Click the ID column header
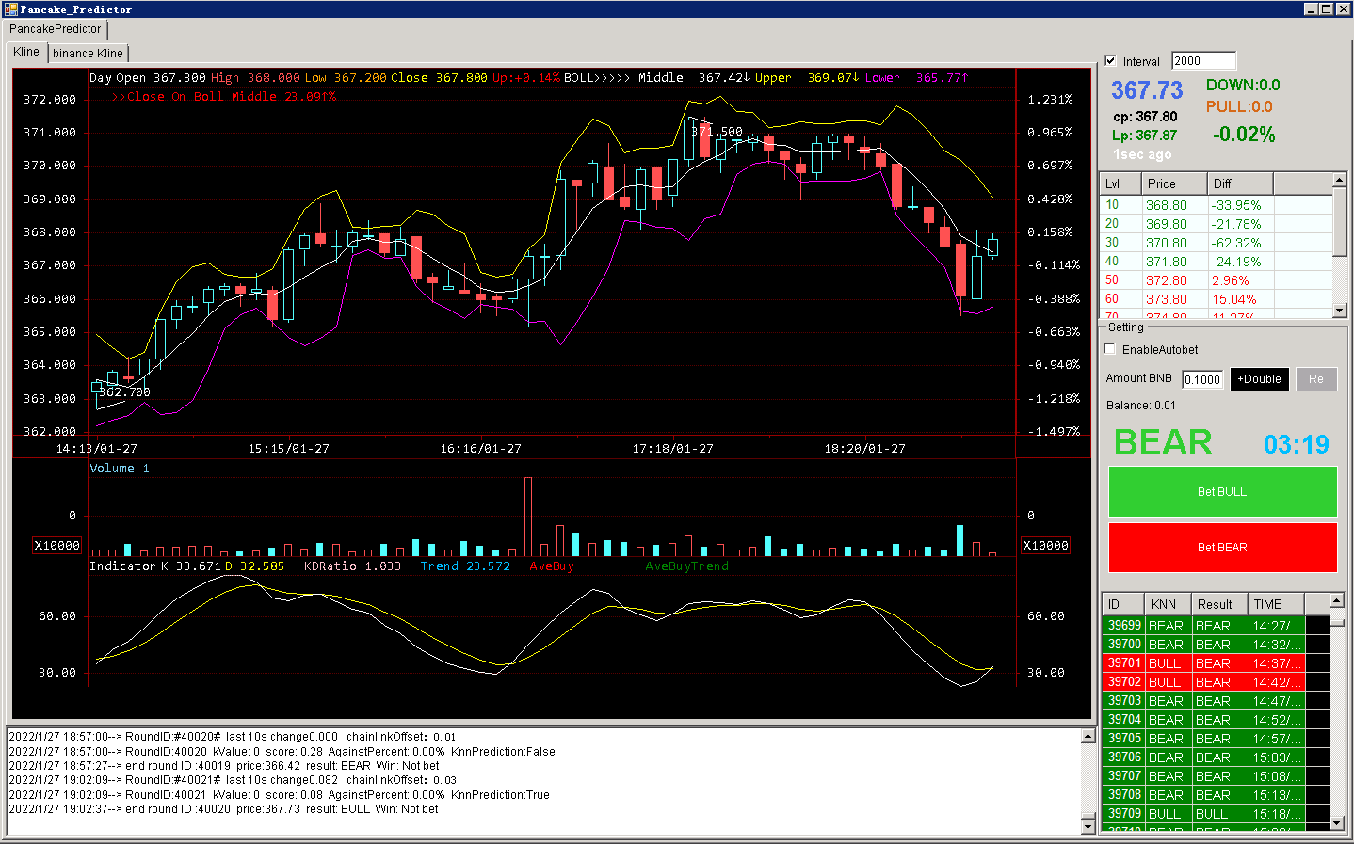This screenshot has width=1354, height=845. point(1122,604)
